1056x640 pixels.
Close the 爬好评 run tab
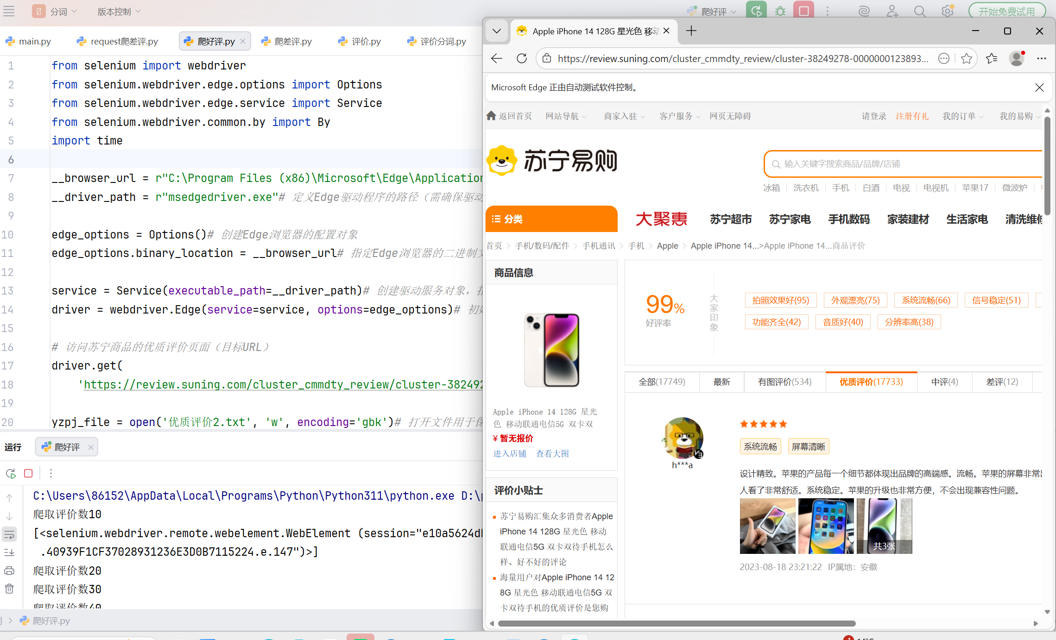[91, 447]
